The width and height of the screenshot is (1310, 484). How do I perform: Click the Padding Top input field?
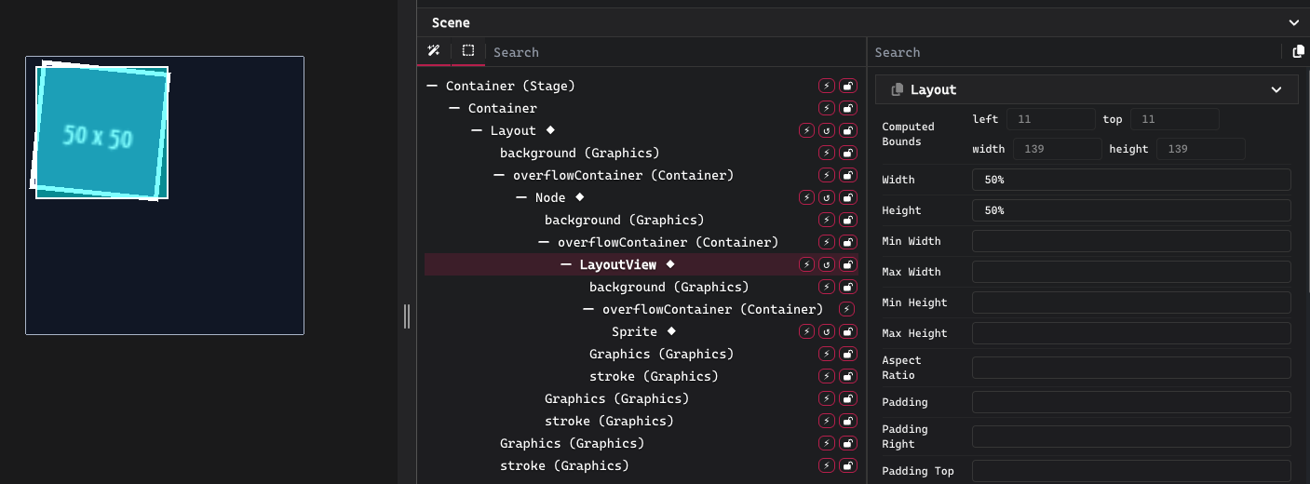coord(1131,471)
